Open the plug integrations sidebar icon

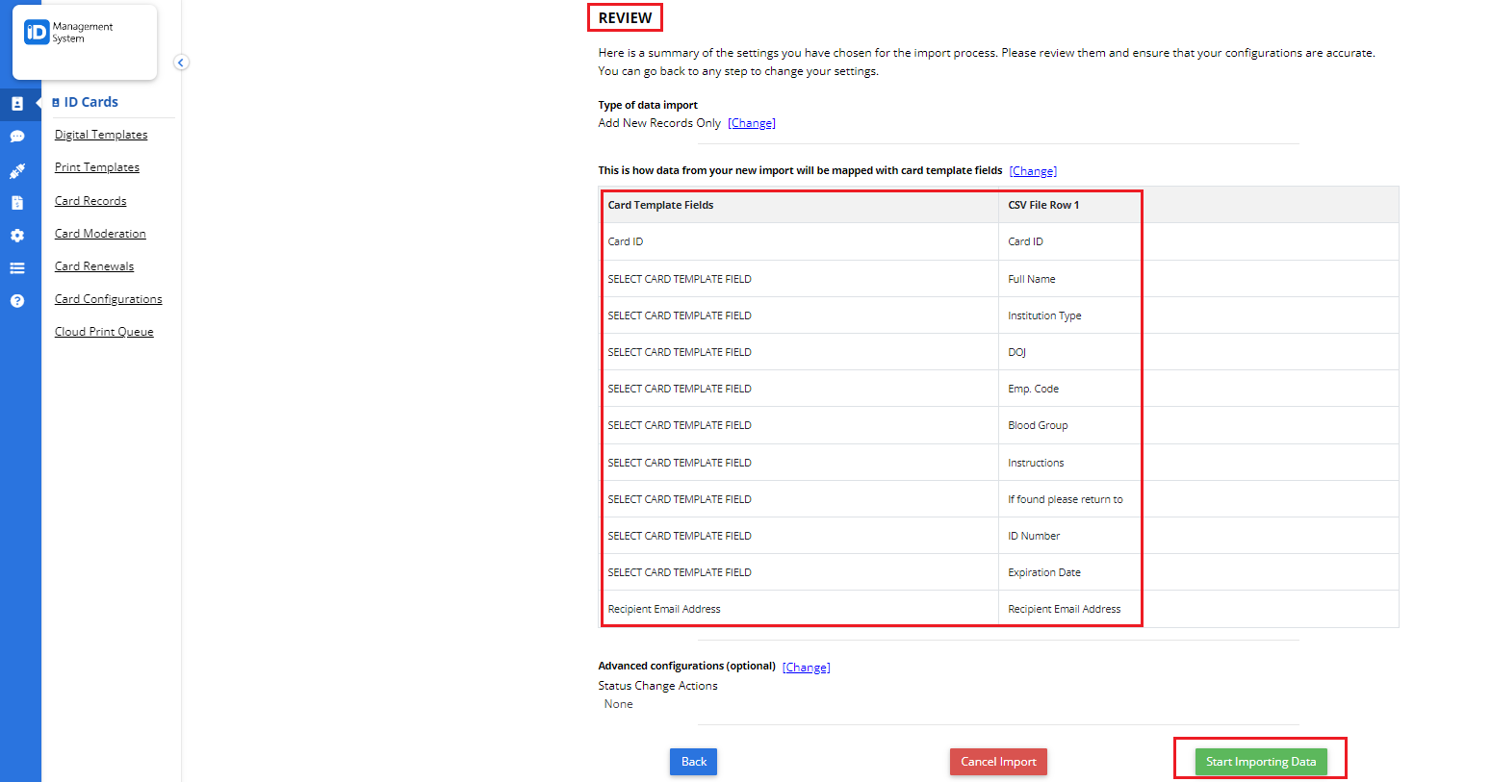coord(17,170)
